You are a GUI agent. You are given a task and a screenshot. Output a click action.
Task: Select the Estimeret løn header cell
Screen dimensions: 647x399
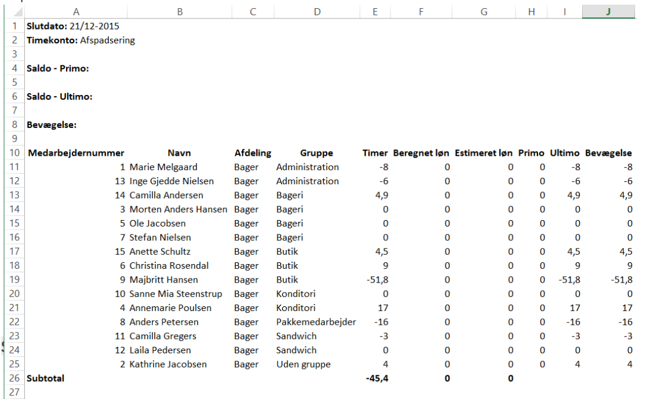484,153
